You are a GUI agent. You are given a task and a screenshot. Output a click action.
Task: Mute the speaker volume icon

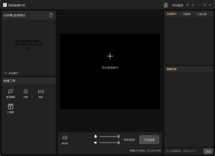[x=95, y=143]
